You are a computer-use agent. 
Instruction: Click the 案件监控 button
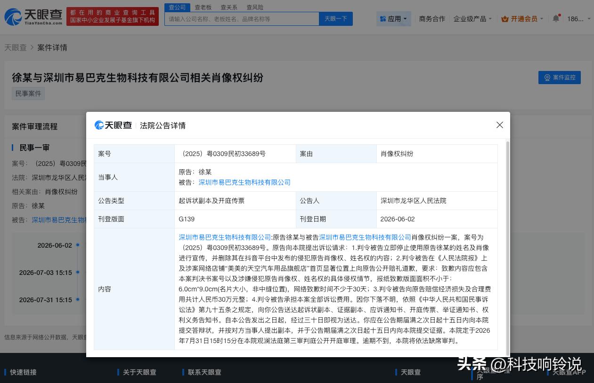(560, 78)
